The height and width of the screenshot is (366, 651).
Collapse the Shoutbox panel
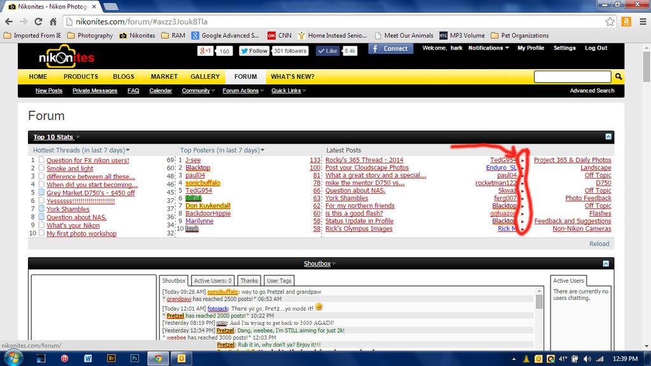608,263
